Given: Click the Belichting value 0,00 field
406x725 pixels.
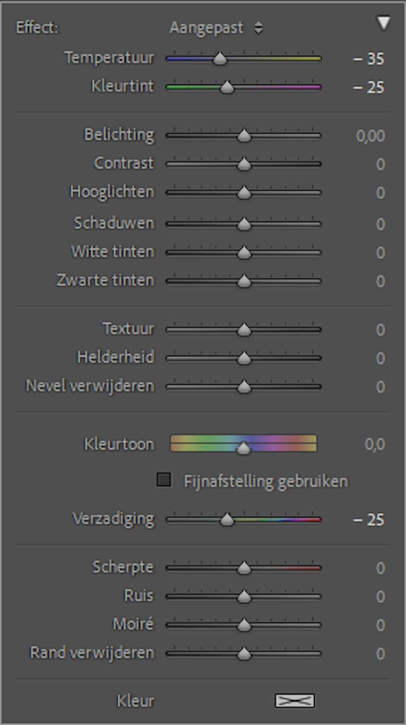Looking at the screenshot, I should (x=370, y=136).
